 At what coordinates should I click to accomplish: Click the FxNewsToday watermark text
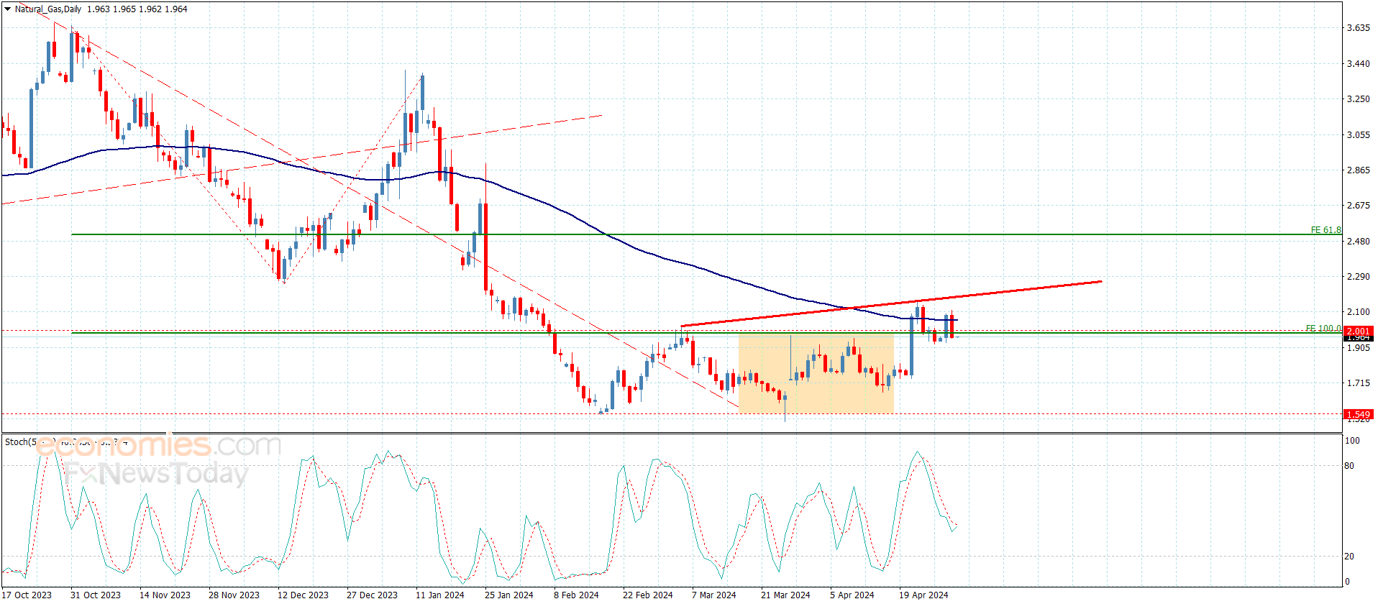pyautogui.click(x=156, y=474)
